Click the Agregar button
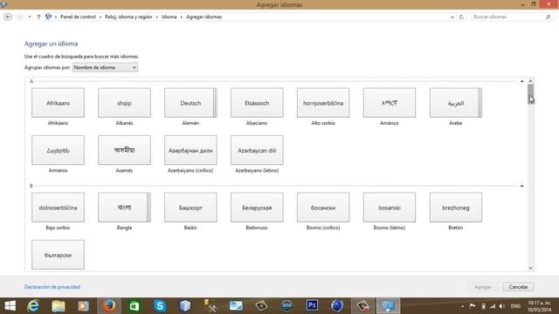The height and width of the screenshot is (314, 559). [483, 287]
